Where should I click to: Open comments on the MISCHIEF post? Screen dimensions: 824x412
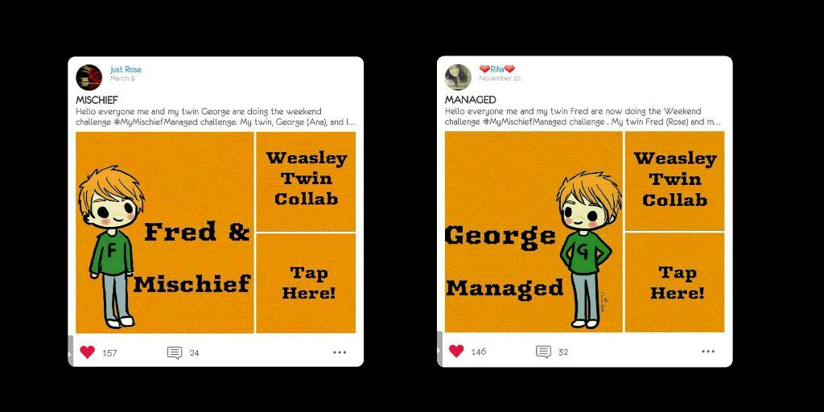pos(175,352)
